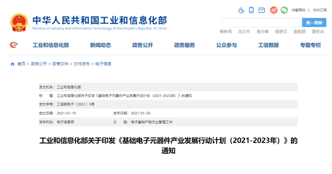
Task: Click the email envelope icon
Action: (262, 10)
